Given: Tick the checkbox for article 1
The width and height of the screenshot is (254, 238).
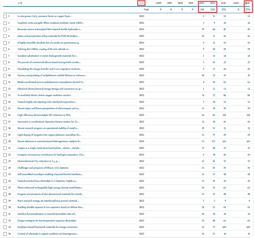Looking at the screenshot, I should (5, 16).
